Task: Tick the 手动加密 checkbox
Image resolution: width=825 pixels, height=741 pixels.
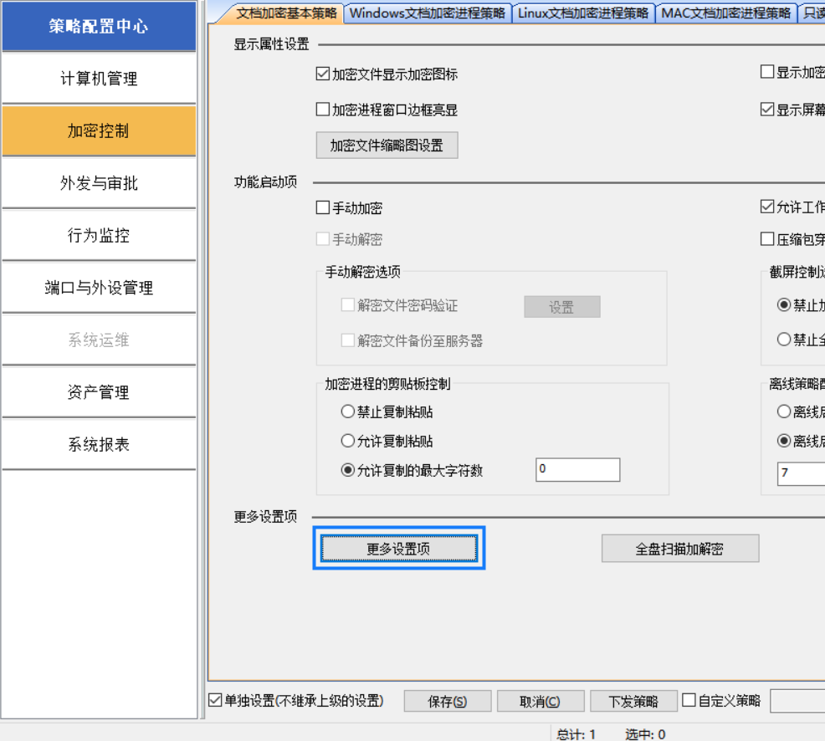Action: (x=323, y=208)
